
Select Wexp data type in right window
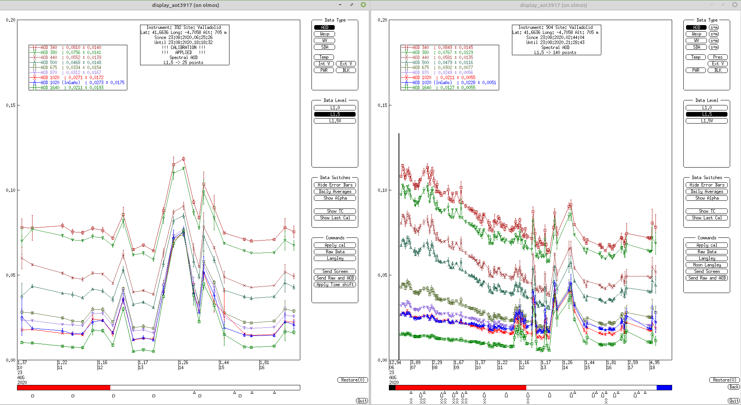click(x=696, y=34)
